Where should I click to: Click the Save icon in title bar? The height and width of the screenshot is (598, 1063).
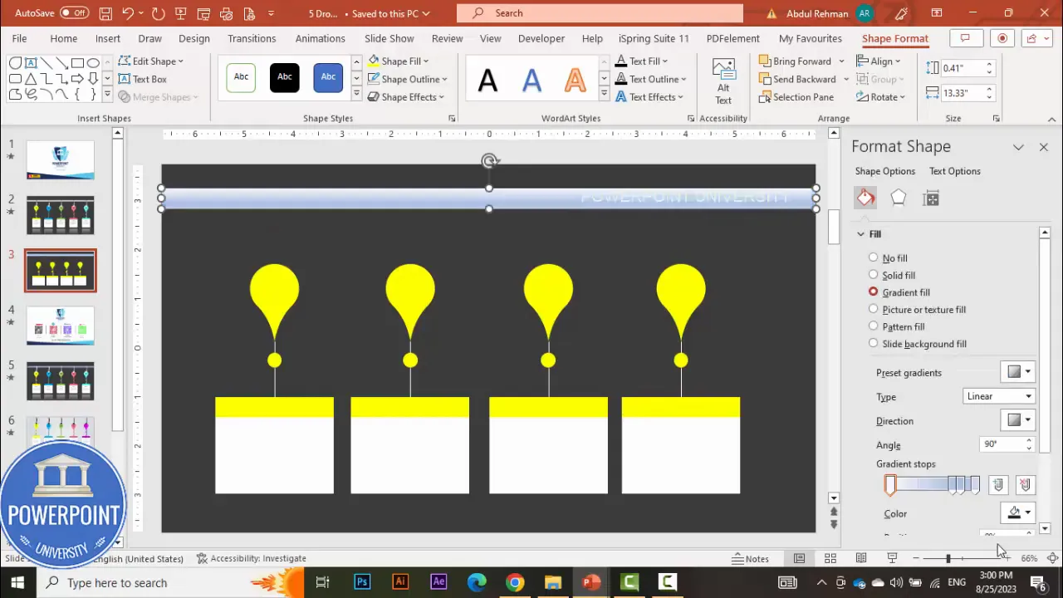tap(105, 13)
